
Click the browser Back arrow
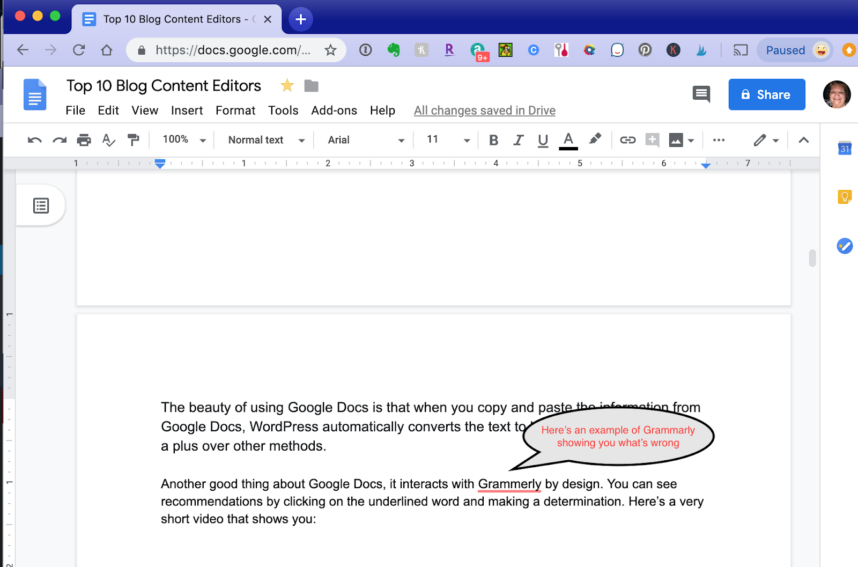[23, 50]
